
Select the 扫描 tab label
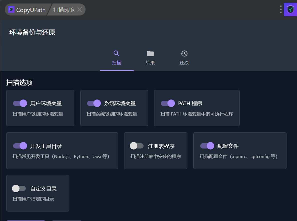click(117, 63)
